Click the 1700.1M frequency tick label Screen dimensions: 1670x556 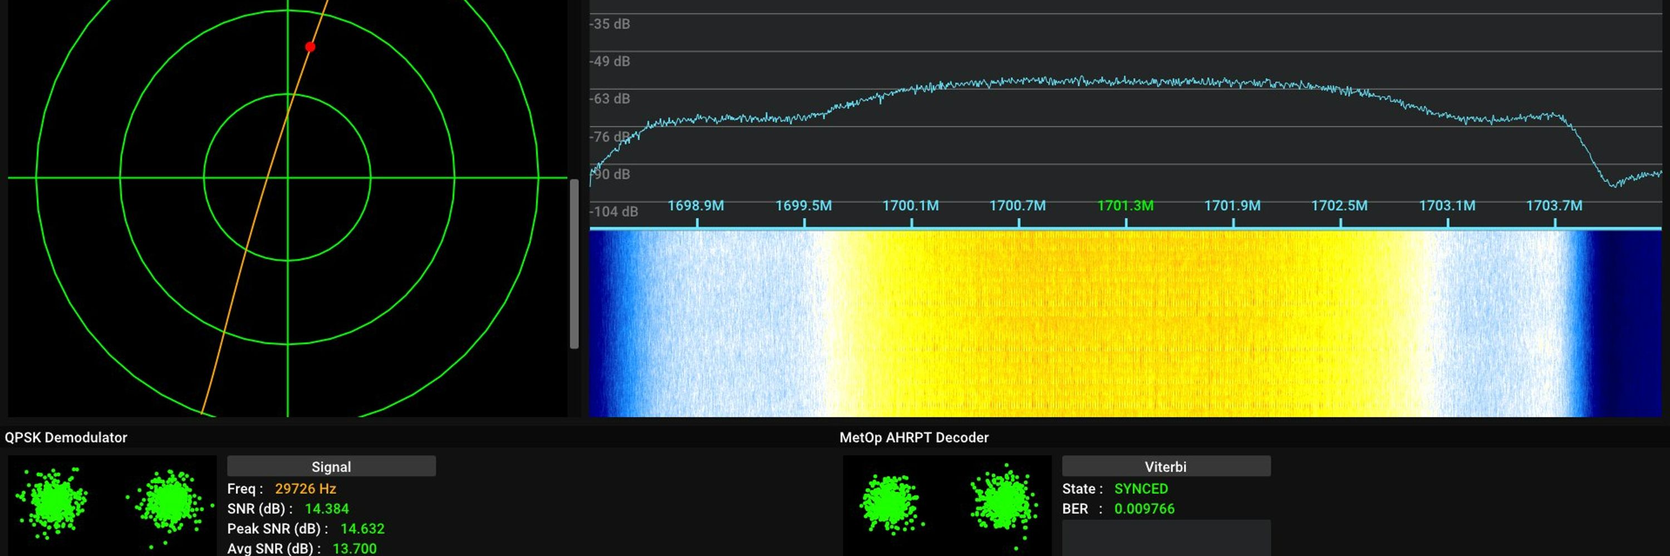[910, 206]
